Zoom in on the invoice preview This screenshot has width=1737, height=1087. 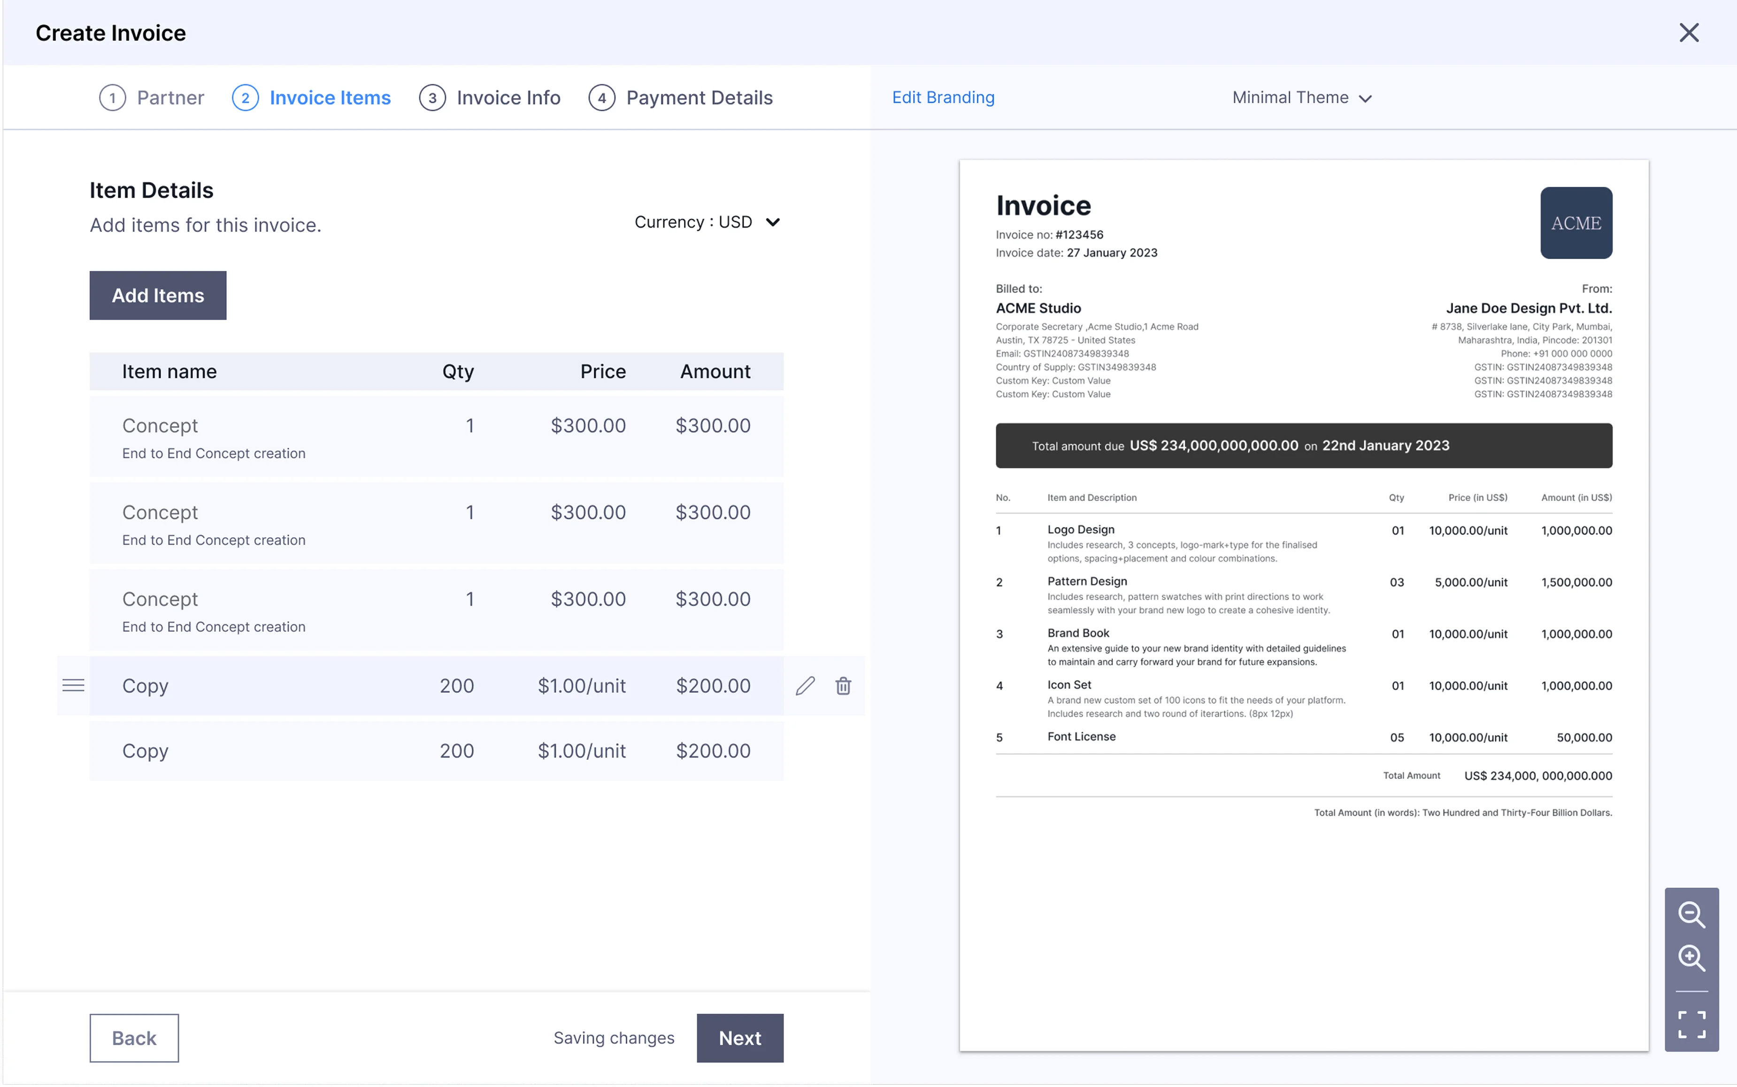click(x=1693, y=957)
